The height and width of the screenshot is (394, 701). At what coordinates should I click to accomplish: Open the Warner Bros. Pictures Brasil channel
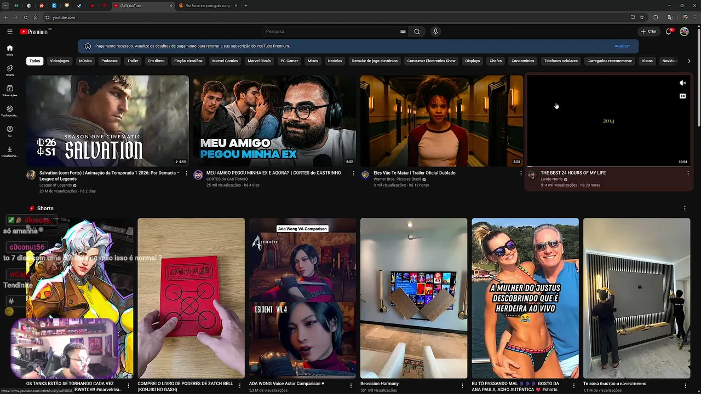(x=398, y=179)
